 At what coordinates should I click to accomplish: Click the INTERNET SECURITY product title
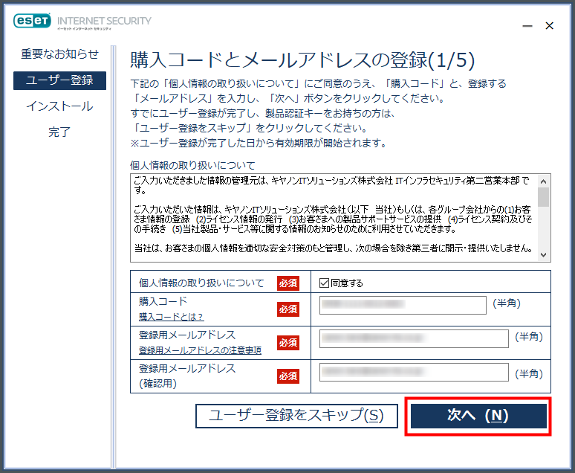pyautogui.click(x=104, y=21)
